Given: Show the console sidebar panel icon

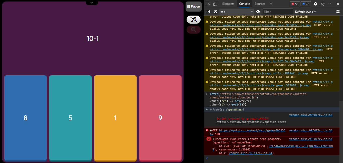Looking at the screenshot, I should (207, 12).
